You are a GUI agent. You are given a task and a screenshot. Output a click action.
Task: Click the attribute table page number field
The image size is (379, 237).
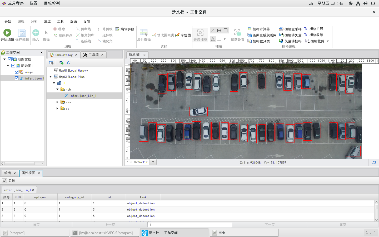(190, 225)
